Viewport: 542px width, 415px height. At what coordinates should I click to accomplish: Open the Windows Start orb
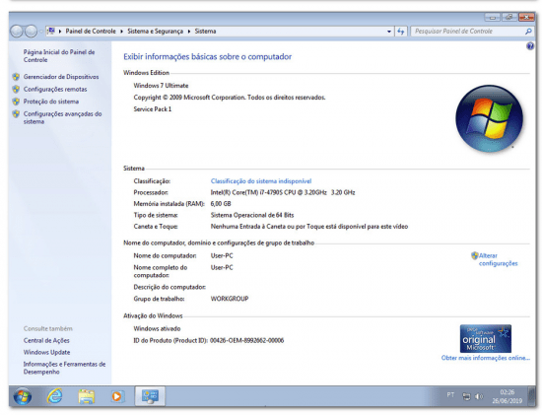point(23,396)
